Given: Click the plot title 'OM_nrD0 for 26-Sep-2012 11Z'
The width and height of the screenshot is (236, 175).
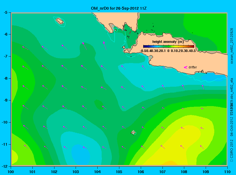Looking at the screenshot, I should (119, 8).
